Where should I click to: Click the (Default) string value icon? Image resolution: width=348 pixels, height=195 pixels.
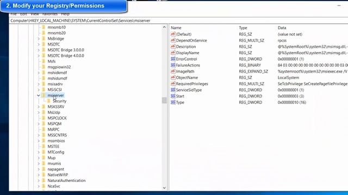click(x=173, y=34)
